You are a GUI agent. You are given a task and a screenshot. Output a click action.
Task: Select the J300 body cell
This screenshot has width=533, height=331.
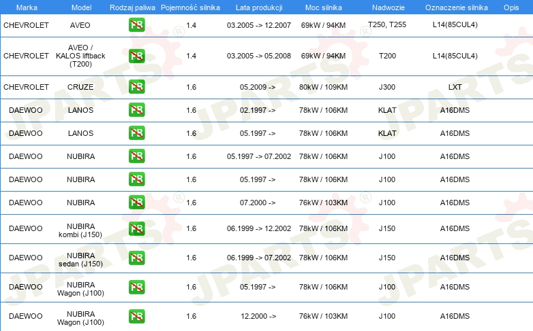pyautogui.click(x=387, y=87)
